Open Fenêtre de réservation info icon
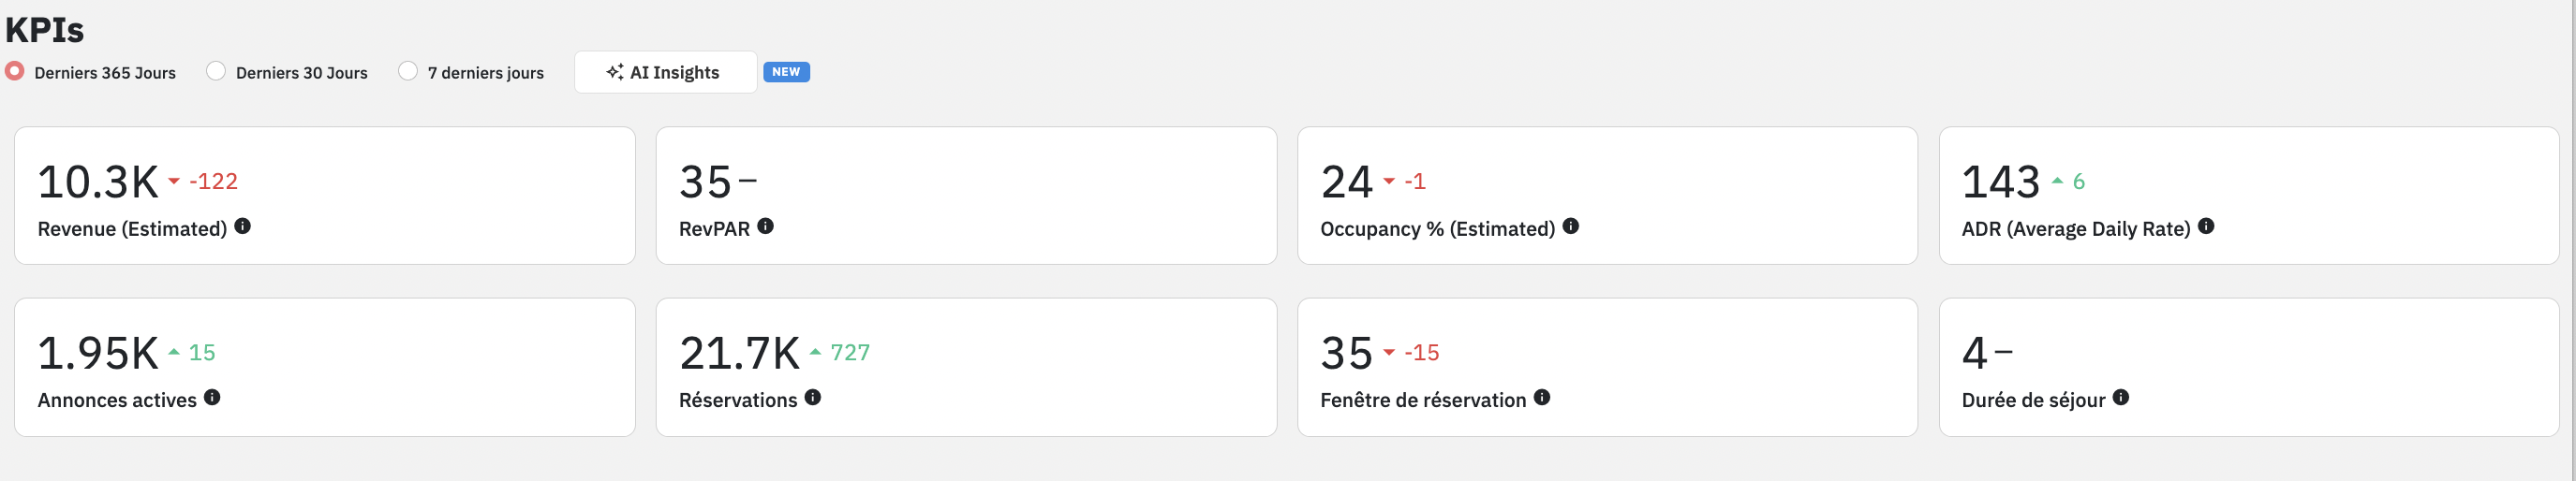 pyautogui.click(x=1542, y=397)
